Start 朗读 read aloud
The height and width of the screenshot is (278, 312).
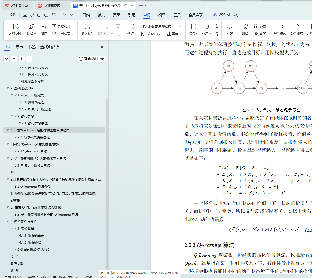(44, 29)
